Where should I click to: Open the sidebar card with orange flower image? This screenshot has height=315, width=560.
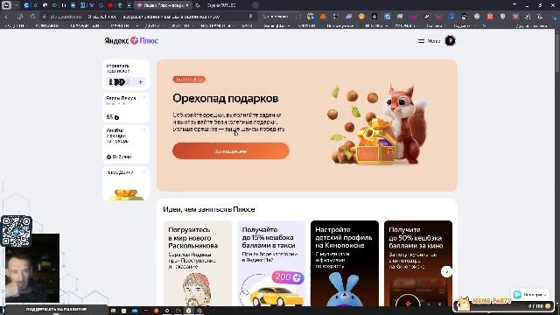pos(126,183)
